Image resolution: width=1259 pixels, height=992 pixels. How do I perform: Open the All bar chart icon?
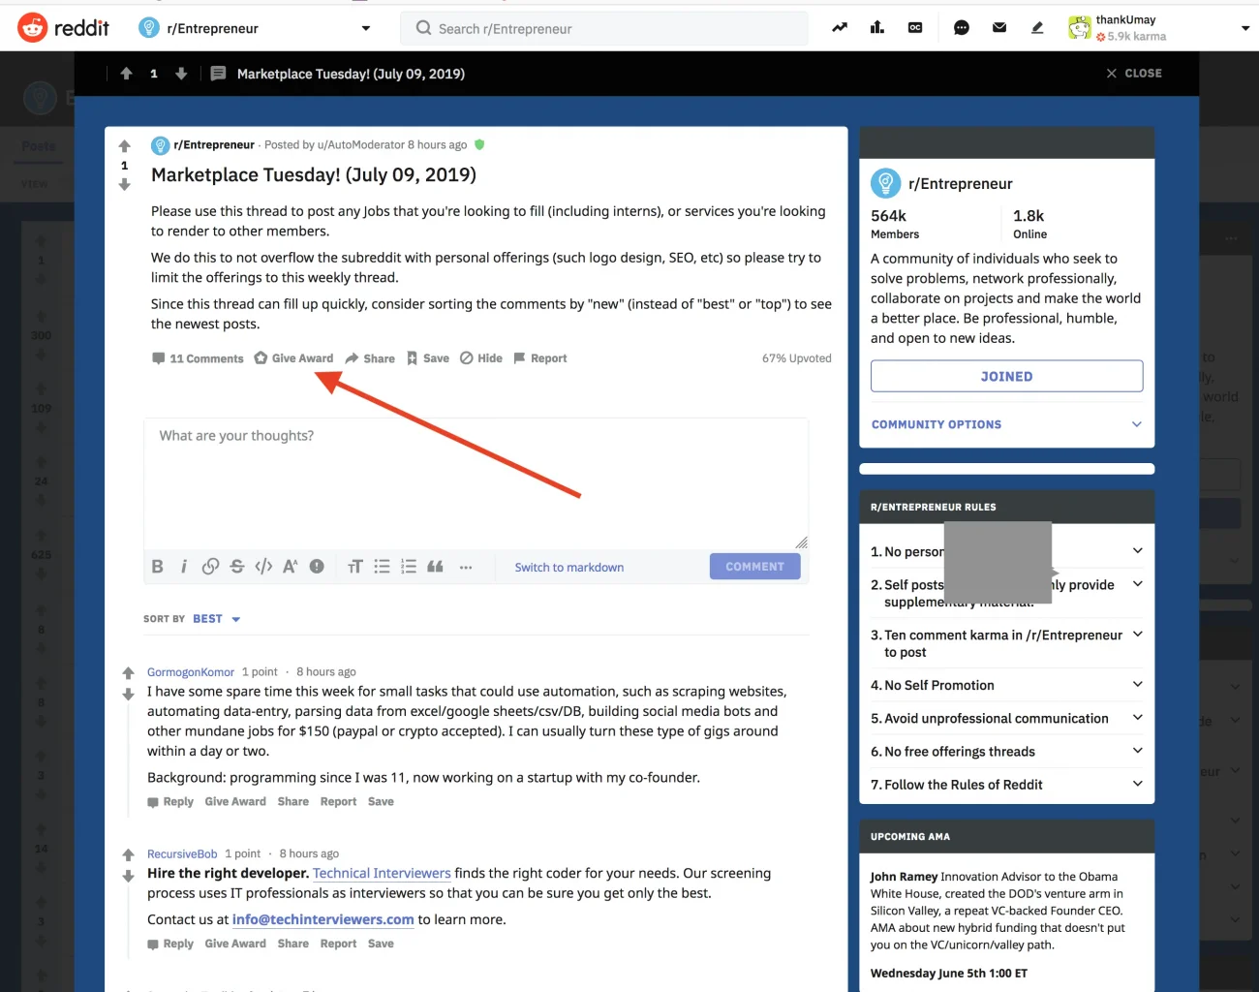877,28
